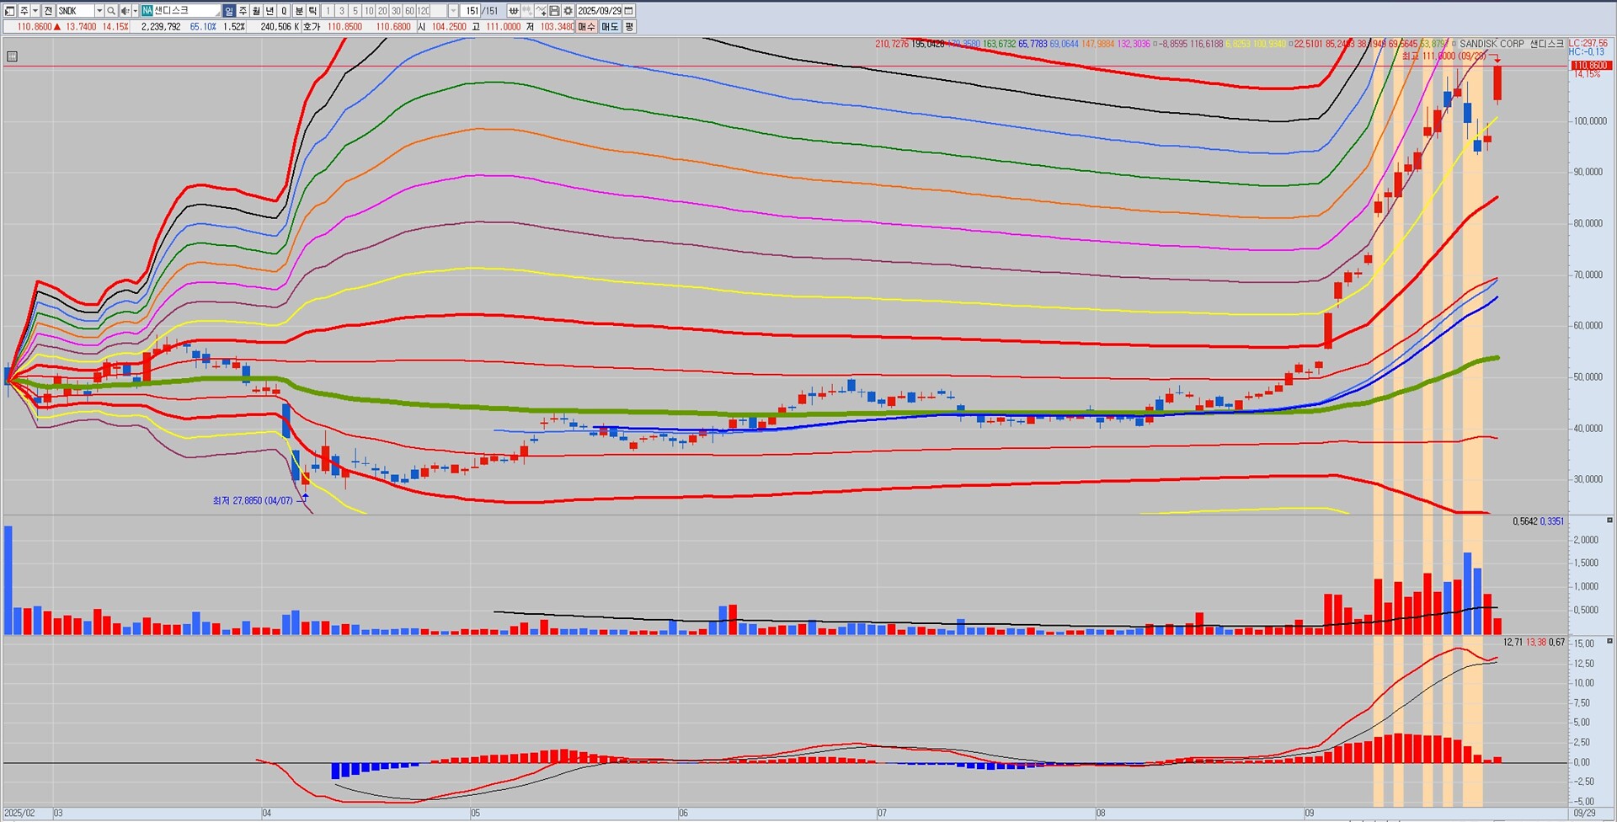
Task: Select the 분 minute chart period
Action: (299, 11)
